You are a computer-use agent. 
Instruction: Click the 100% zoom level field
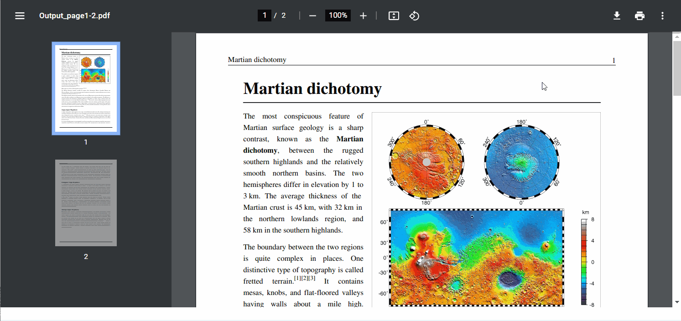click(x=338, y=16)
